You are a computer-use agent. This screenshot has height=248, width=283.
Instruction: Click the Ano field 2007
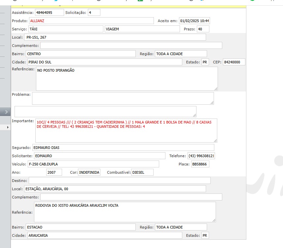coord(54,172)
